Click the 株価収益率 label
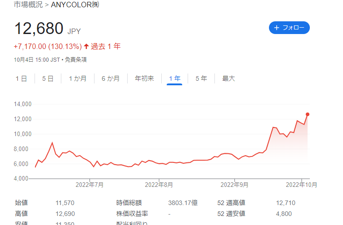This screenshot has width=343, height=225. 132,214
